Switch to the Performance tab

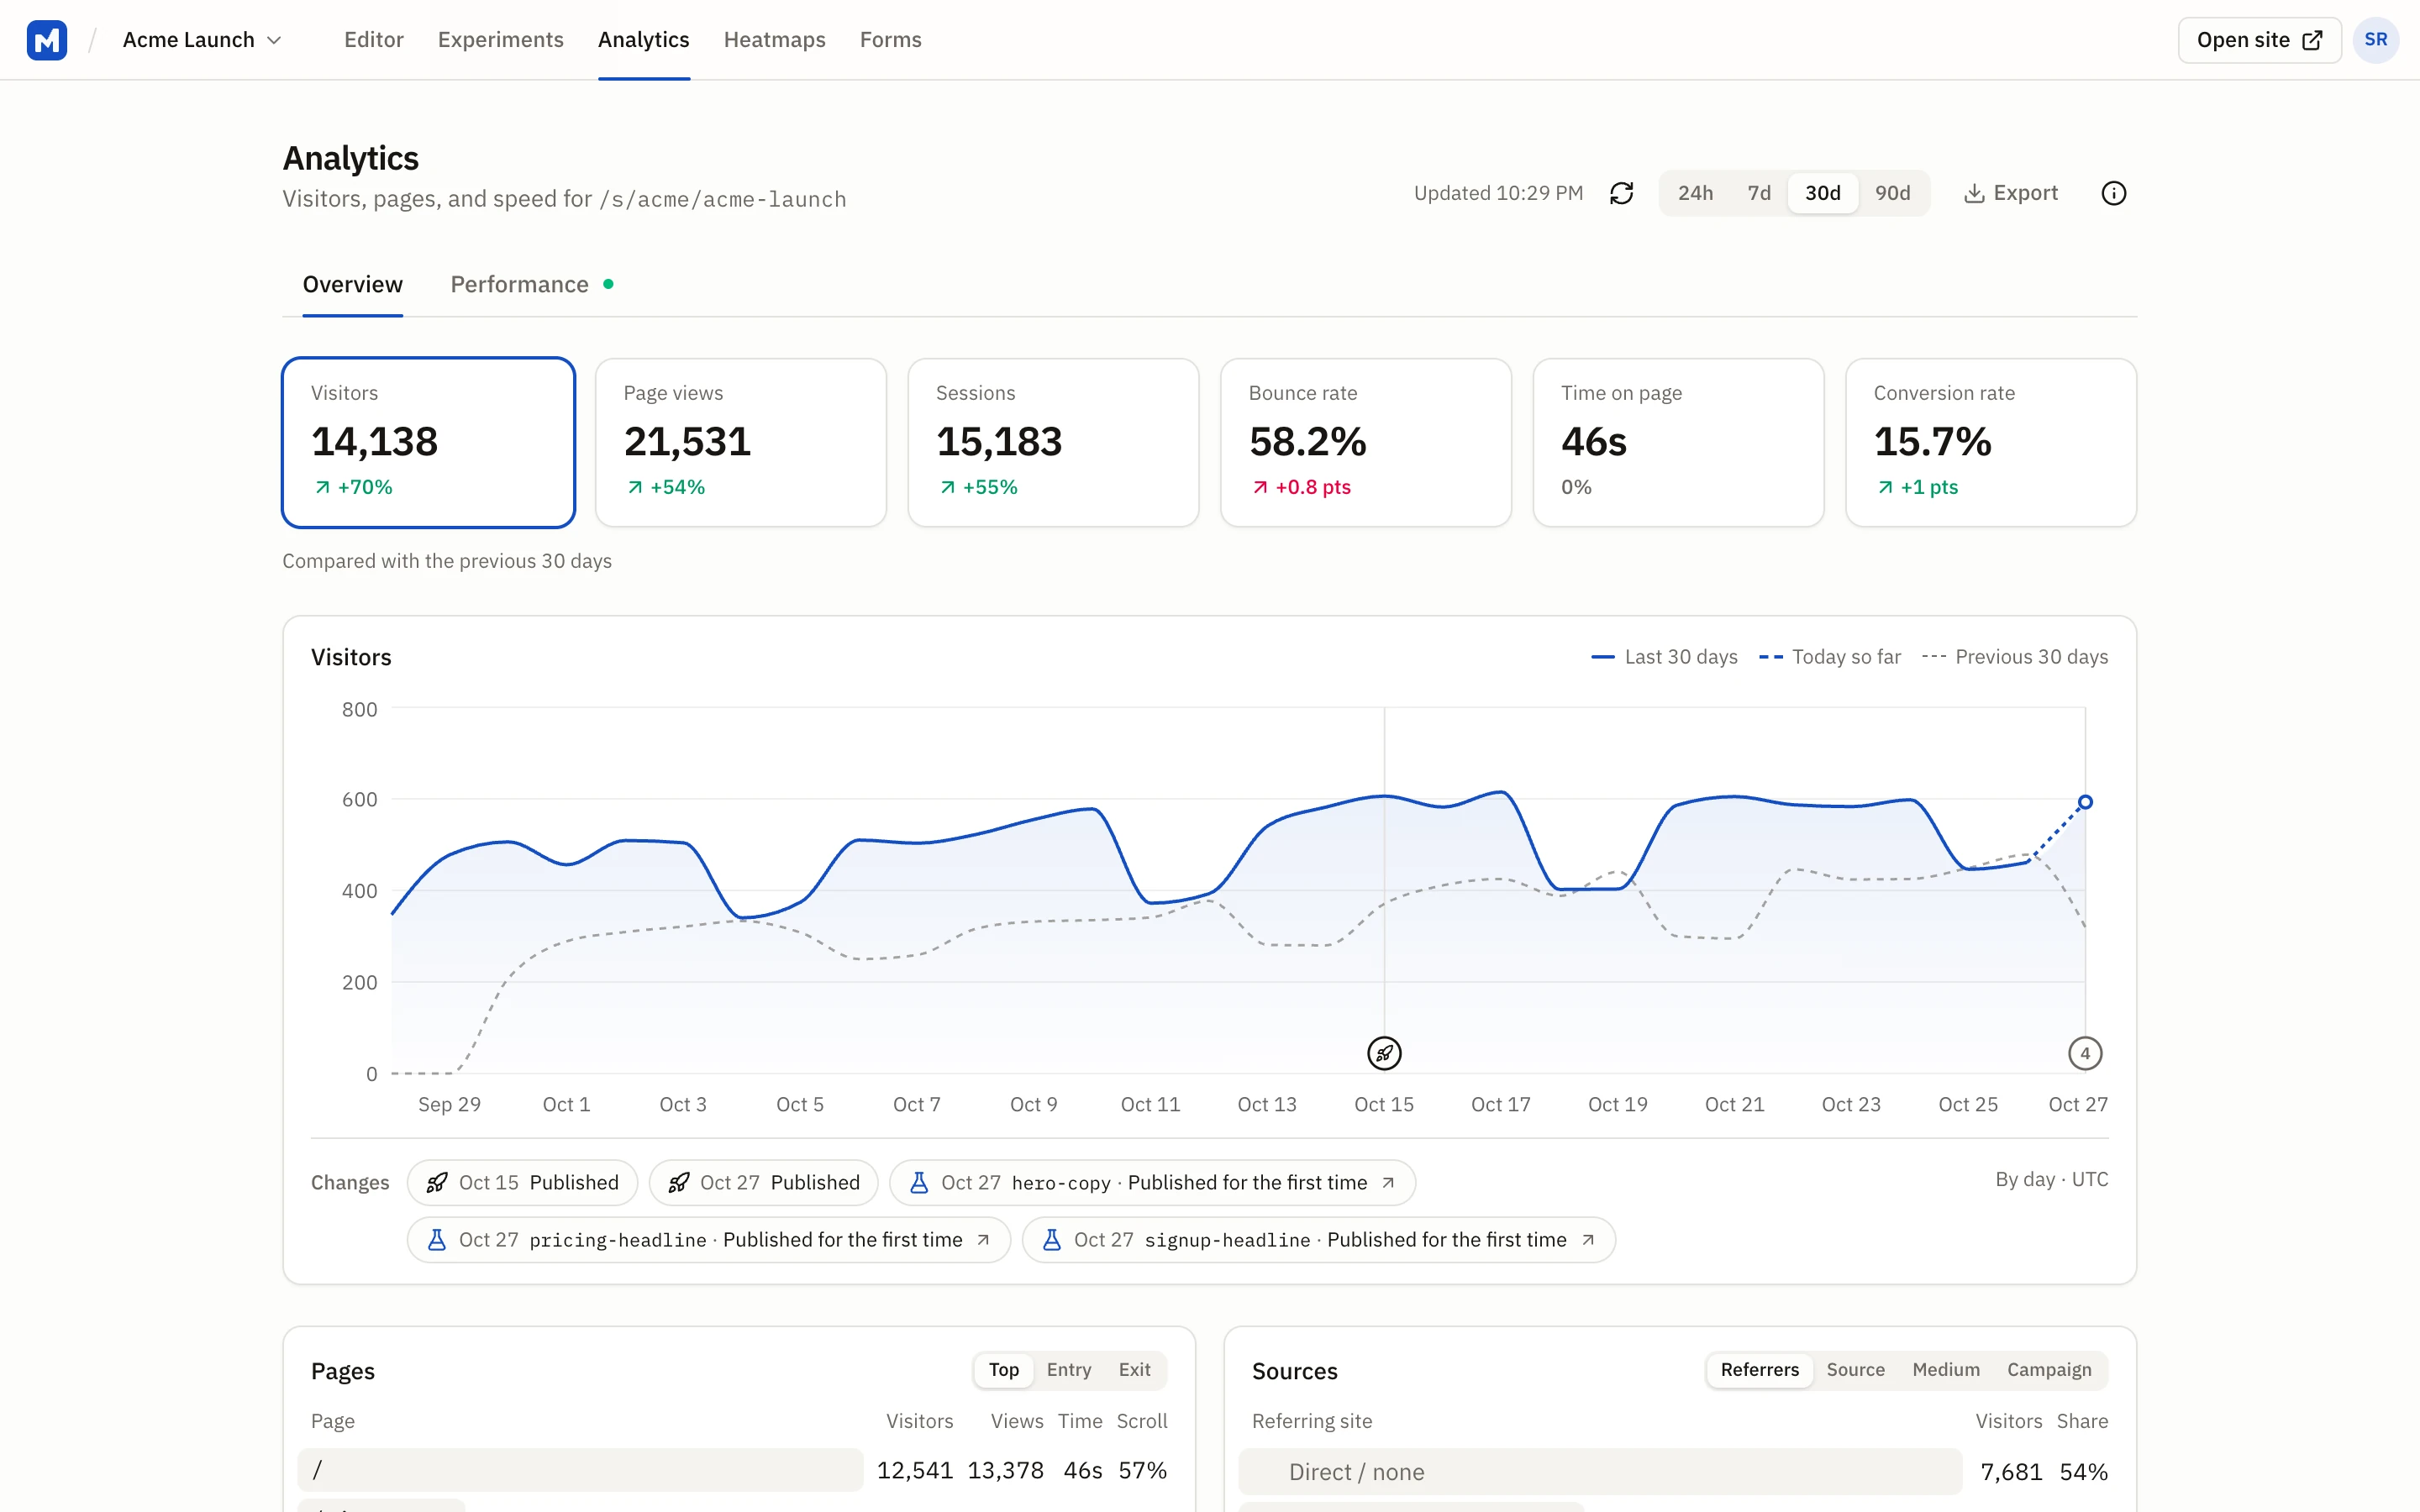(x=532, y=285)
